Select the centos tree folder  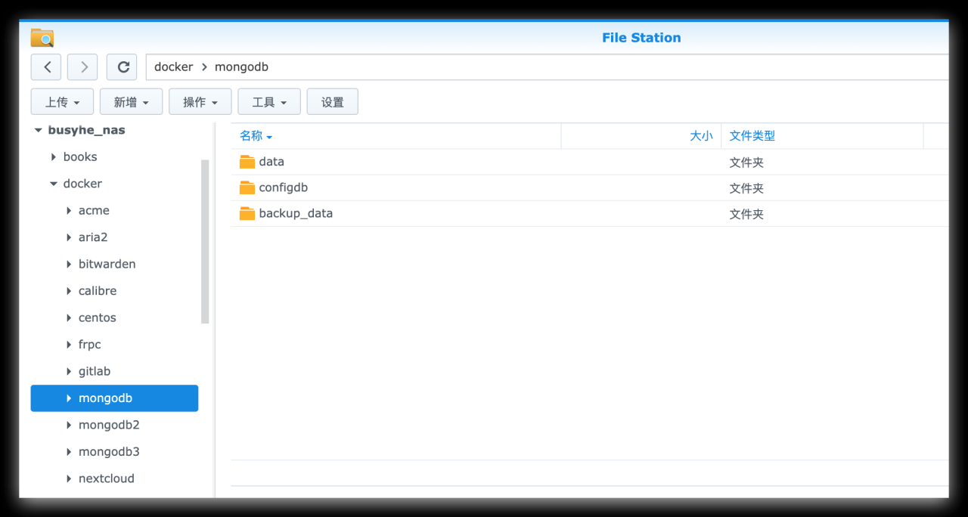click(98, 317)
